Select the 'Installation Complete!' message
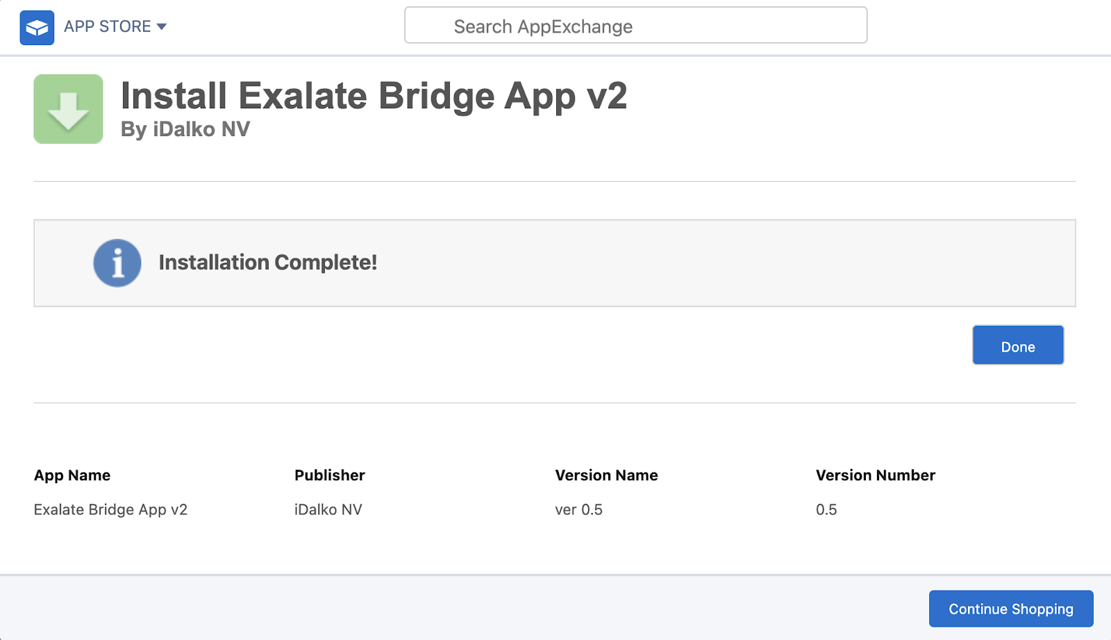Image resolution: width=1111 pixels, height=640 pixels. (x=268, y=263)
